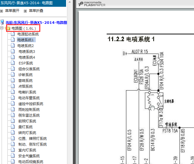Open 电源起动系统 page

[28, 34]
